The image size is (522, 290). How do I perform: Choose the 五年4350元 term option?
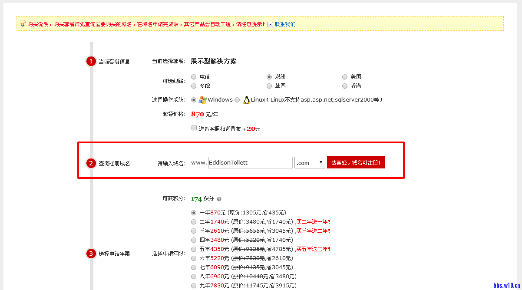pyautogui.click(x=194, y=249)
